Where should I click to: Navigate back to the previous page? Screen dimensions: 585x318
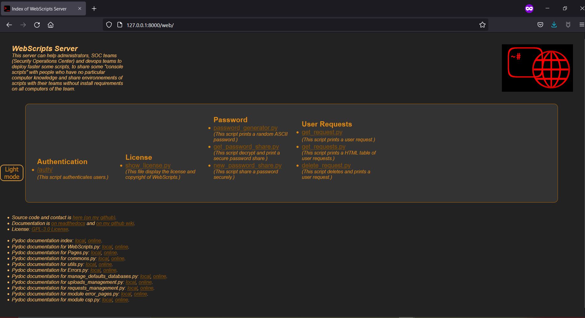(9, 25)
